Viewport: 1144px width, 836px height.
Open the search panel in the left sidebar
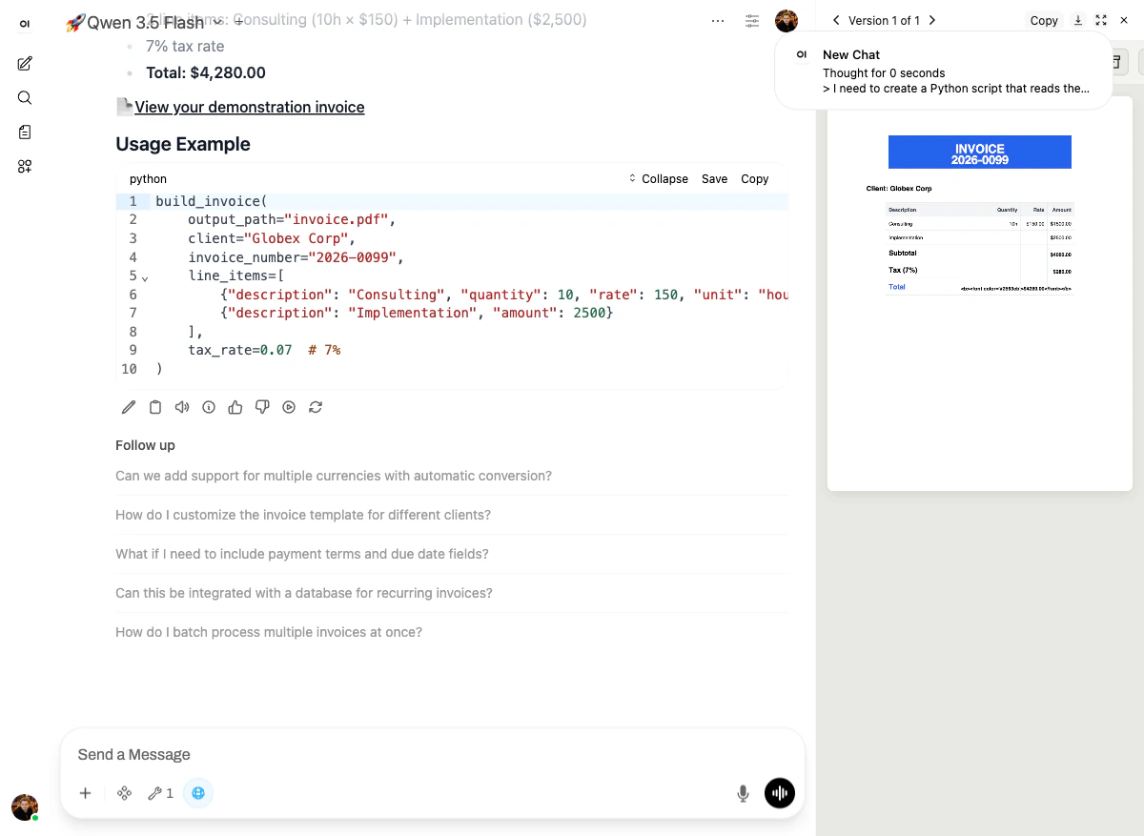coord(24,97)
